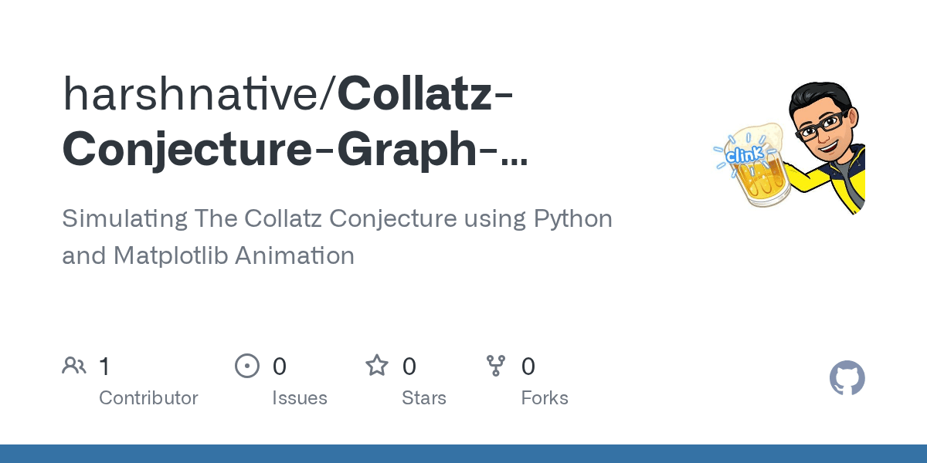Click the GitHub Octocat logo
The width and height of the screenshot is (927, 463).
pyautogui.click(x=847, y=379)
